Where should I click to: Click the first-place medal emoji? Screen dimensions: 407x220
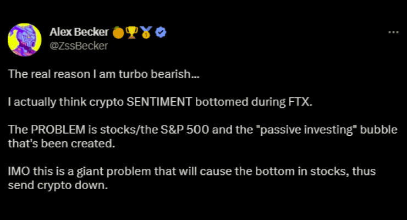(x=146, y=32)
